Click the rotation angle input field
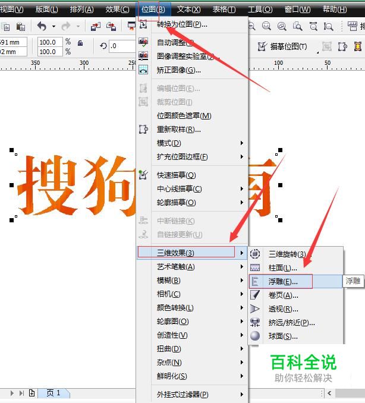Screen dimensions: 365x403 (x=122, y=46)
